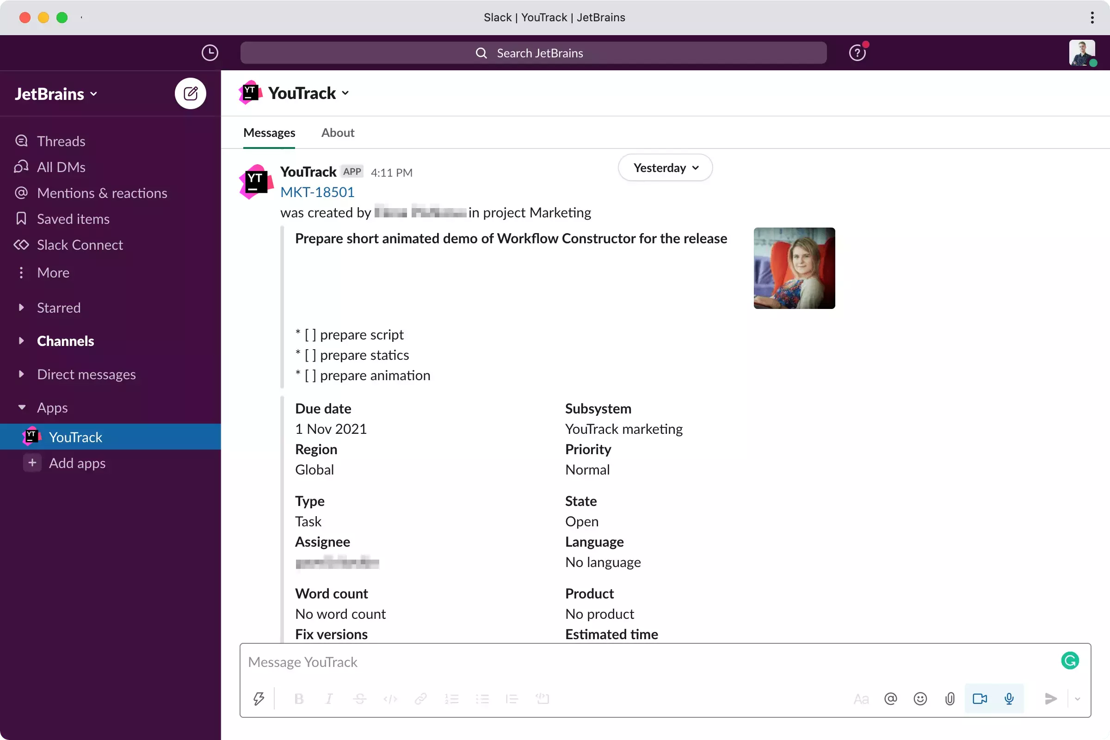
Task: Select the Messages tab
Action: [269, 132]
